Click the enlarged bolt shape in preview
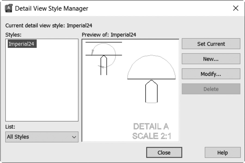 [x=151, y=91]
